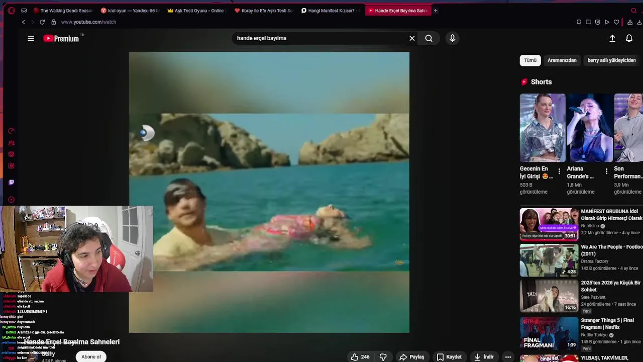This screenshot has width=643, height=362.
Task: Open Drama Factory channel name
Action: 595,261
